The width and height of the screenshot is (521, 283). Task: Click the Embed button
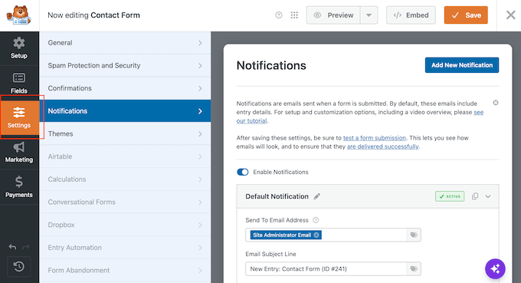click(411, 15)
